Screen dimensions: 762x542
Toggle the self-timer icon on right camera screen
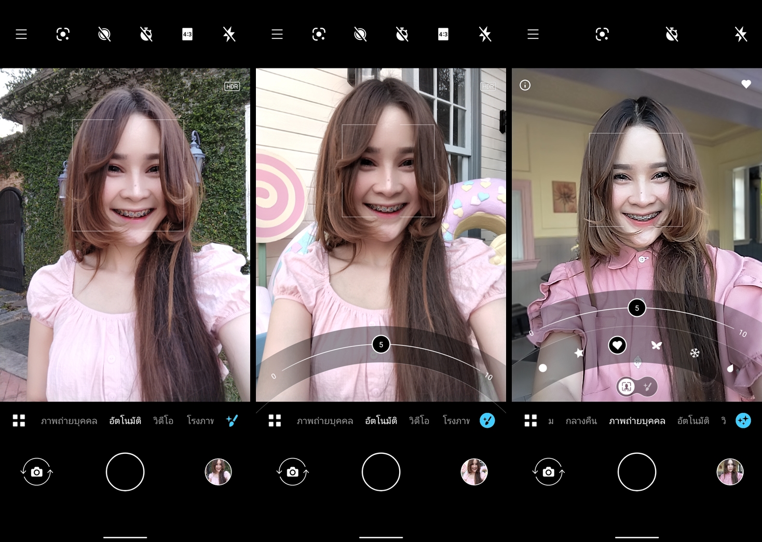coord(672,34)
